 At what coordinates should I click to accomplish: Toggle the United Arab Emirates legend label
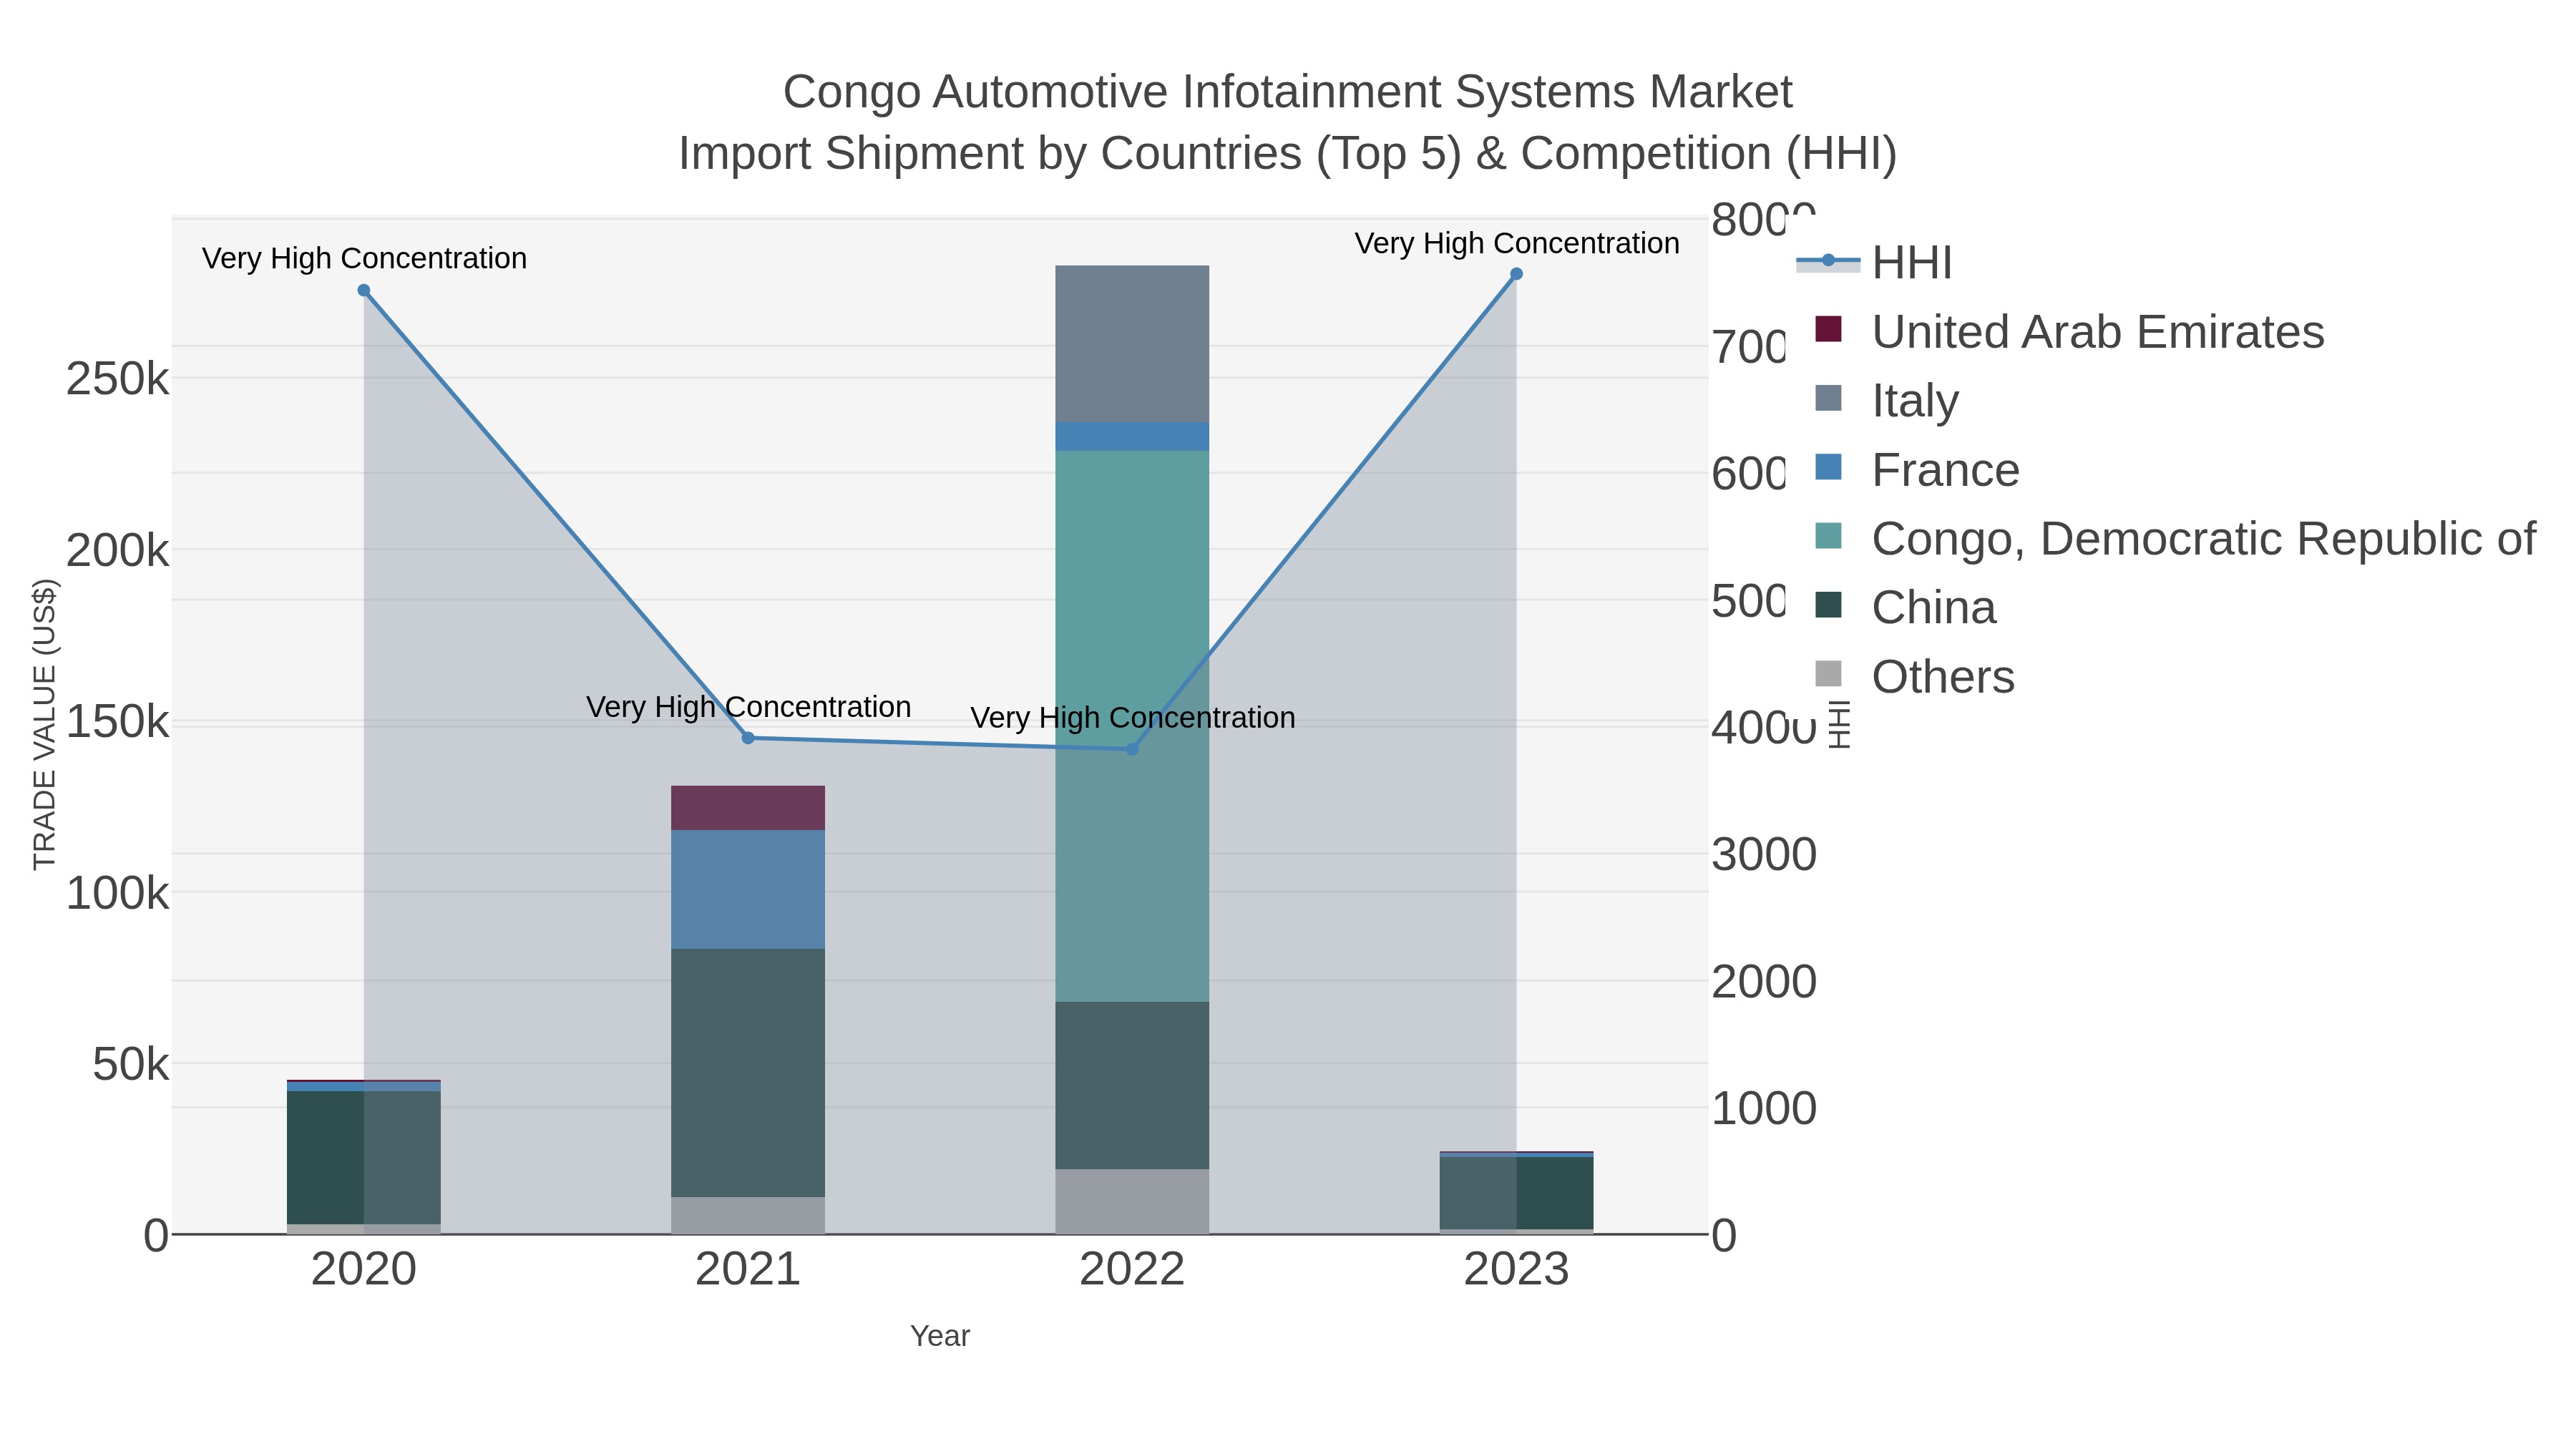coord(2098,332)
